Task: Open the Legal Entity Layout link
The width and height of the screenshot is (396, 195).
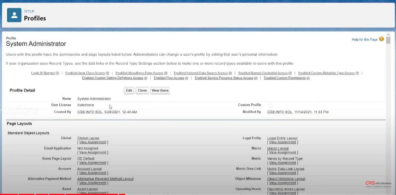Action: click(x=282, y=139)
